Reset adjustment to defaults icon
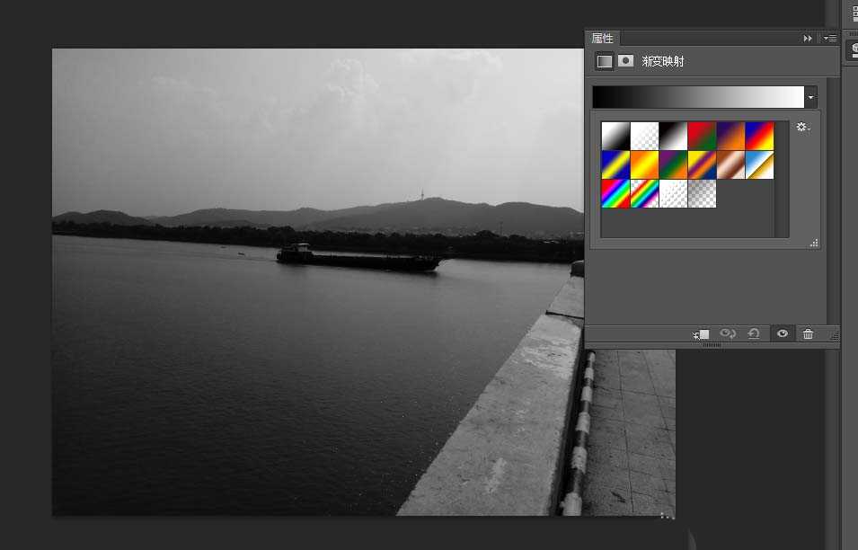Viewport: 858px width, 550px height. 754,334
